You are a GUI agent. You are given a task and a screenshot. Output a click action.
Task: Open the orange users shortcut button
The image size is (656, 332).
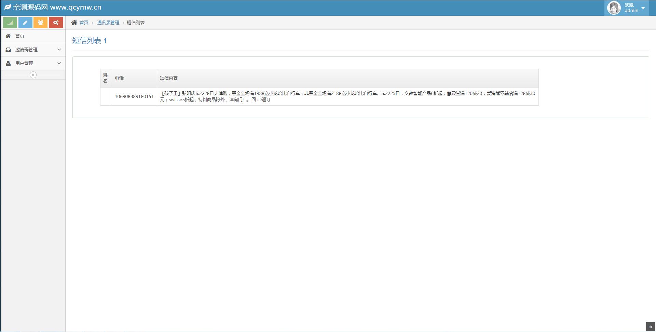coord(40,23)
